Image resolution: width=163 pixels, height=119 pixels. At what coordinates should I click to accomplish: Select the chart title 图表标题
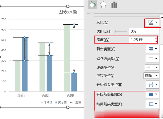[68, 12]
